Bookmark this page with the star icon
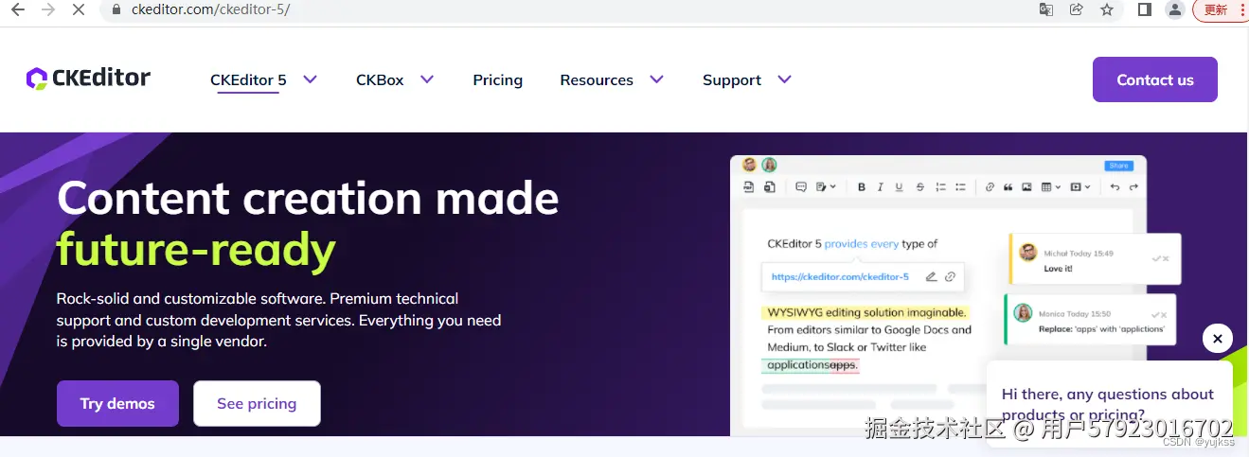 click(x=1107, y=9)
